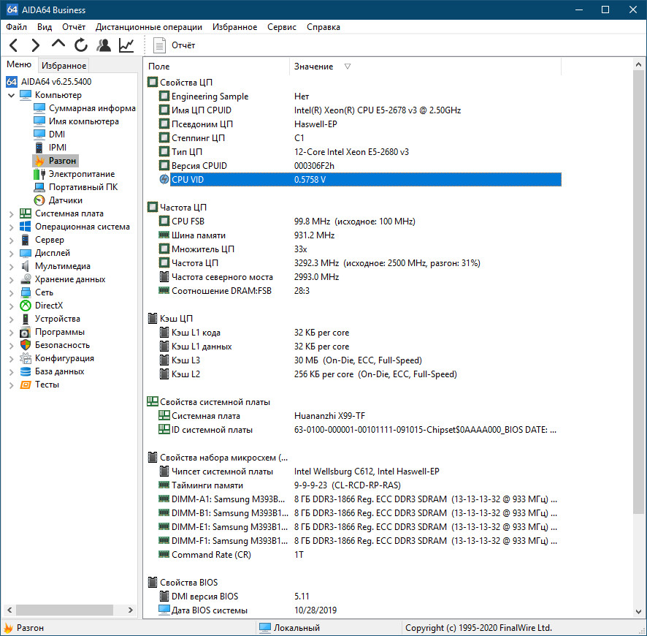Screen dimensions: 647x636
Task: Click the IPMI server icon
Action: [x=39, y=148]
